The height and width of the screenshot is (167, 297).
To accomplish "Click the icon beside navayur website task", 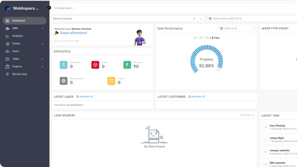I will click(x=265, y=152).
